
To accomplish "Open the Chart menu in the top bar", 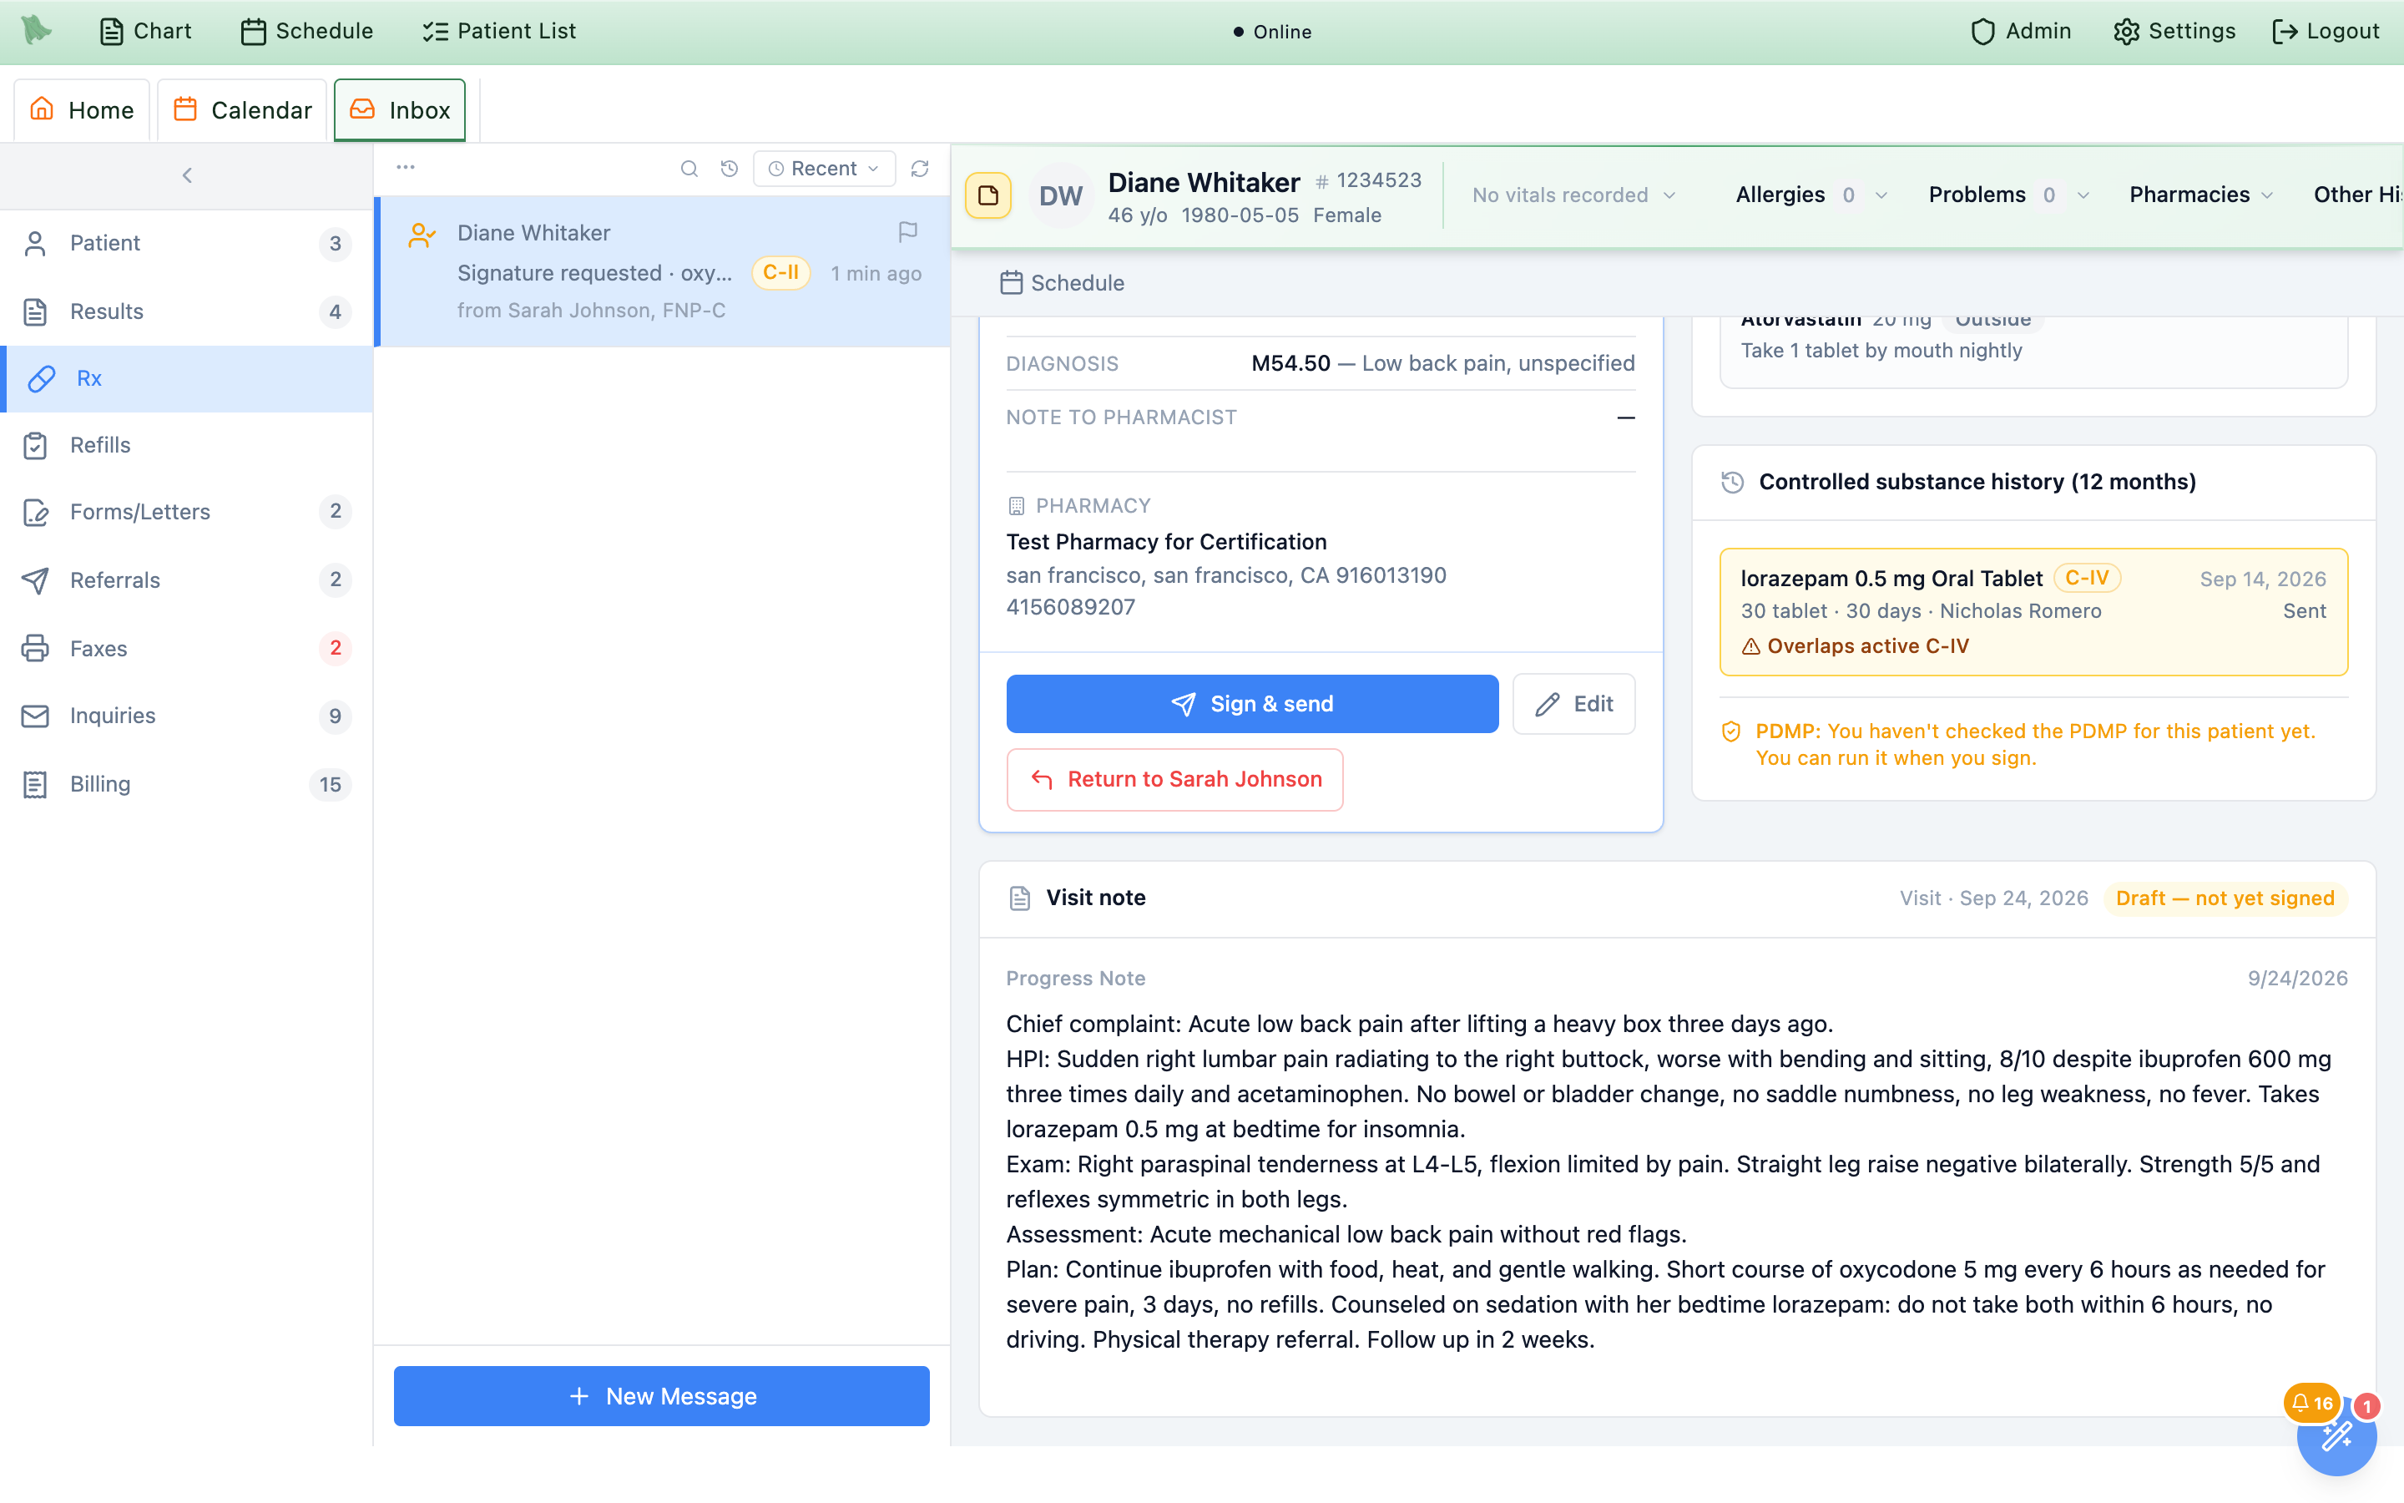I will click(145, 32).
